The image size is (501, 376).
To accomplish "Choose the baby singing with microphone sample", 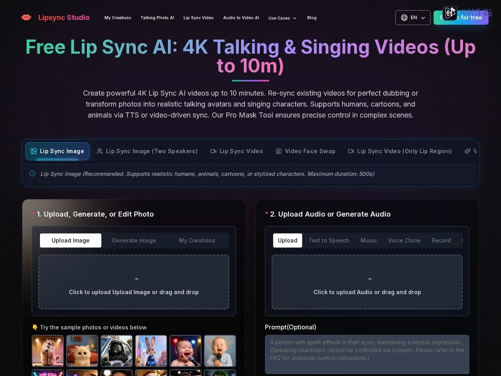I will point(220,351).
